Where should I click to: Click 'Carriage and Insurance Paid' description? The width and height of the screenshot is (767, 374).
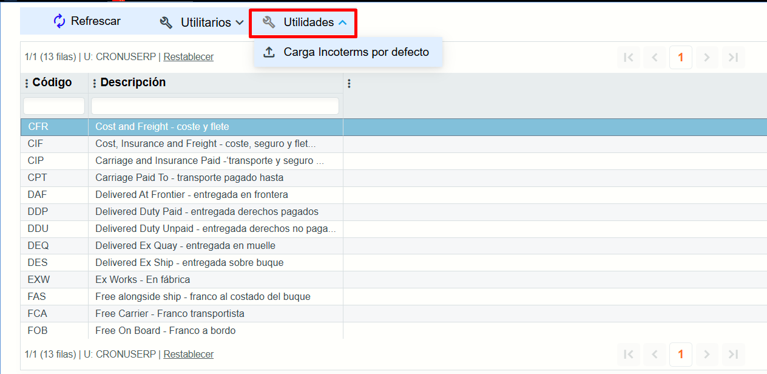coord(215,161)
